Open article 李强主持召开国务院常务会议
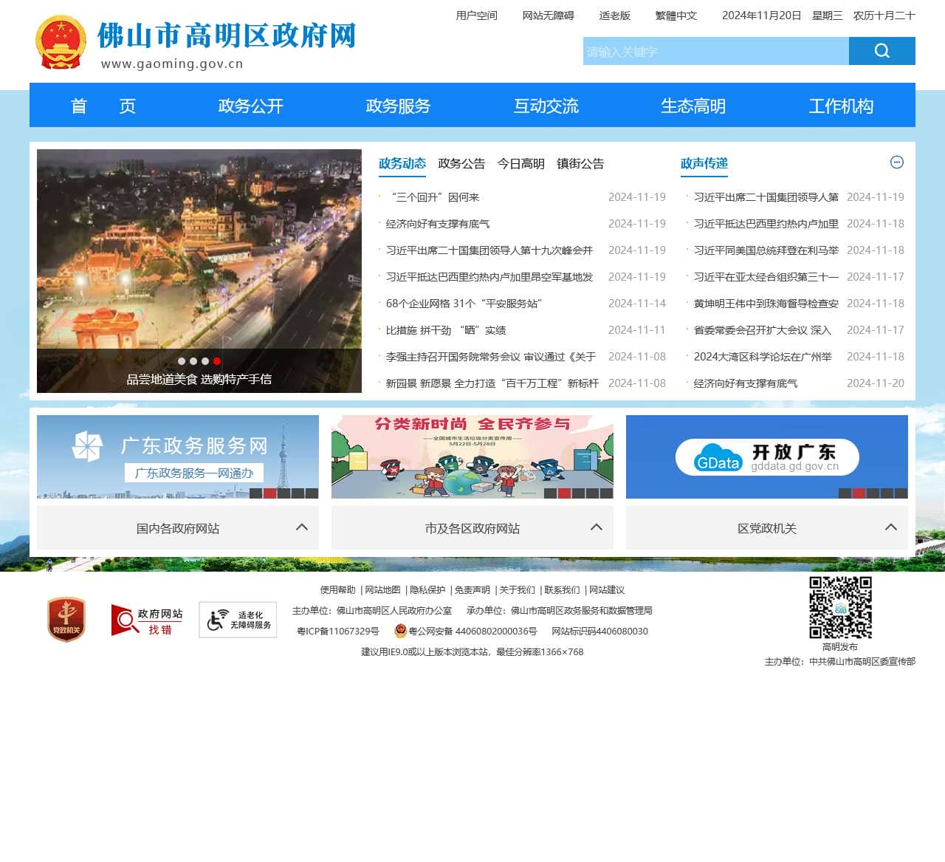This screenshot has width=945, height=862. pos(491,357)
